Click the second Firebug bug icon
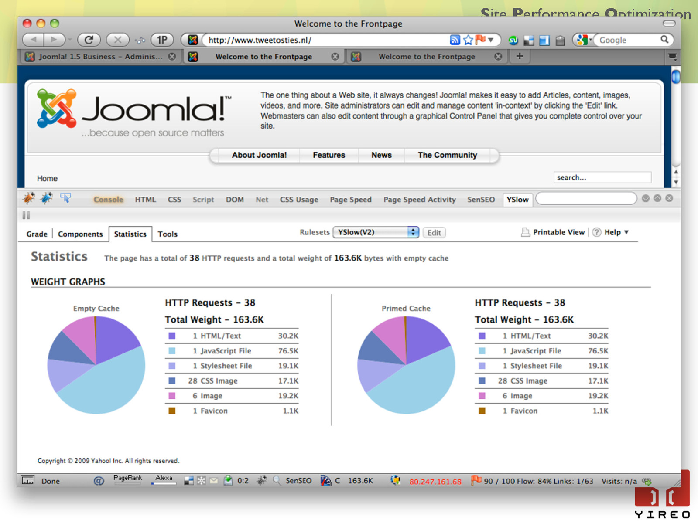Image resolution: width=698 pixels, height=523 pixels. [46, 198]
